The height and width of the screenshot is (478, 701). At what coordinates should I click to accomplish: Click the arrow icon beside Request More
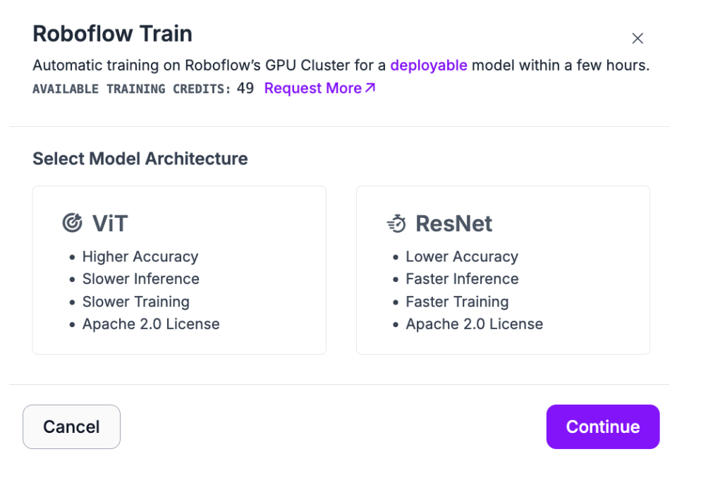click(370, 88)
